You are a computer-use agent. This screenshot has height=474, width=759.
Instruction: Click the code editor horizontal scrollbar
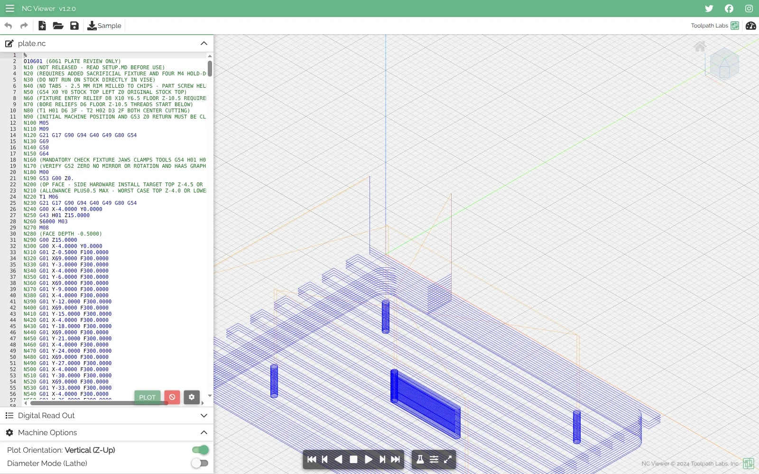tap(99, 403)
